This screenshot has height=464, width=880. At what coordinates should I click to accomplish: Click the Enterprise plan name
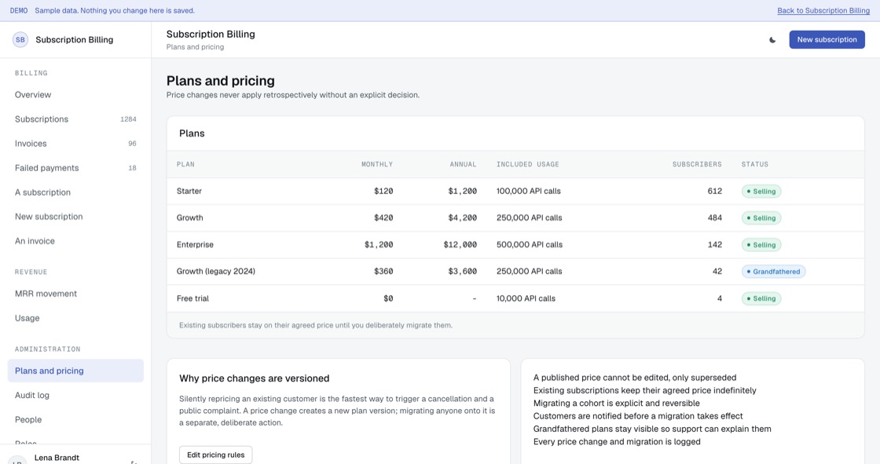(x=195, y=245)
